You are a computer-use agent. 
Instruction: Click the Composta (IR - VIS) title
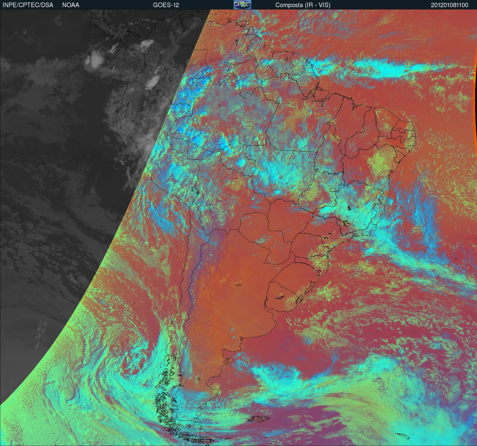point(303,5)
